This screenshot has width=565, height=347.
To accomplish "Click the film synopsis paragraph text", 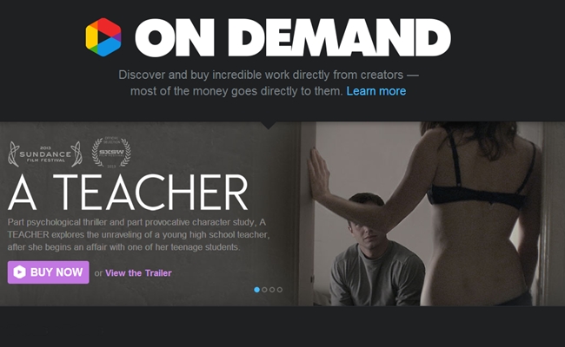I will click(x=138, y=234).
